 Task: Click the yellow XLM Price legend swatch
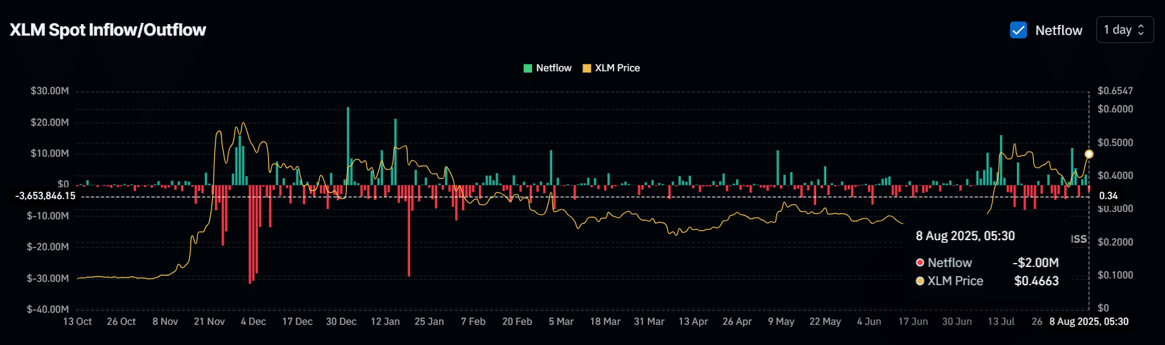click(x=587, y=68)
